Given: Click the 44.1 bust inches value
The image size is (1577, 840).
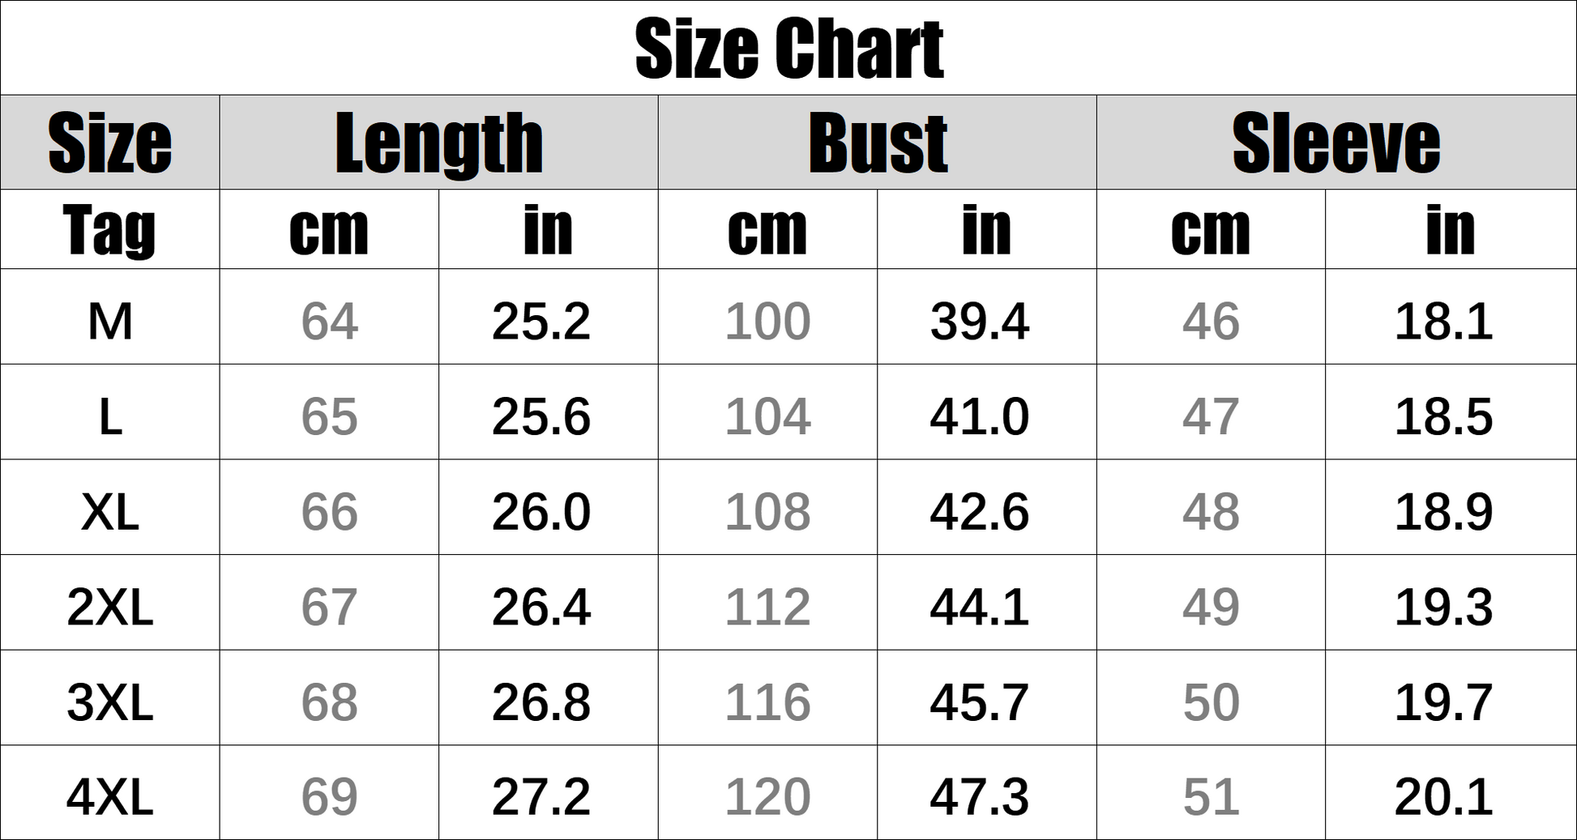Looking at the screenshot, I should coord(979,607).
